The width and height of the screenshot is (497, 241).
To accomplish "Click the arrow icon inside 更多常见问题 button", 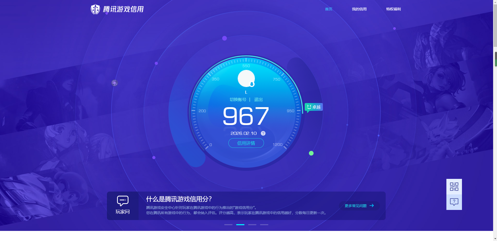I will pos(372,206).
